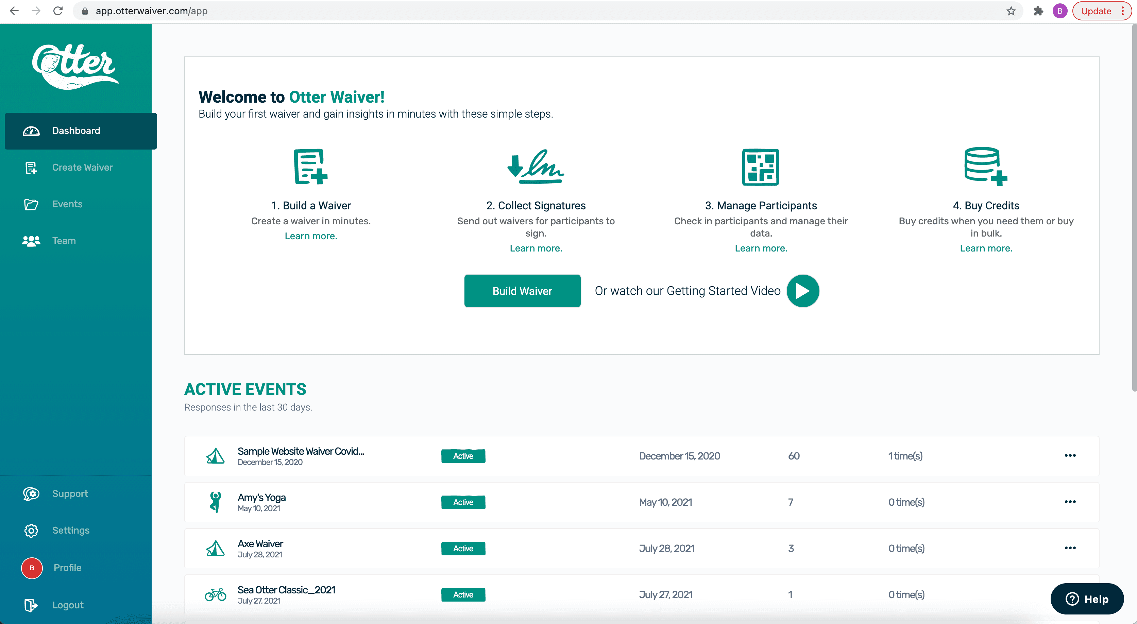Click the Team people icon
Screen dimensions: 1137x624
tap(31, 241)
